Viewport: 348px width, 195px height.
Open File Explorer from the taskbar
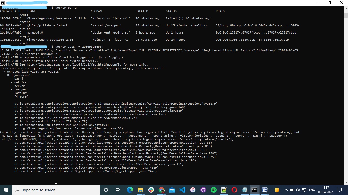(141, 190)
